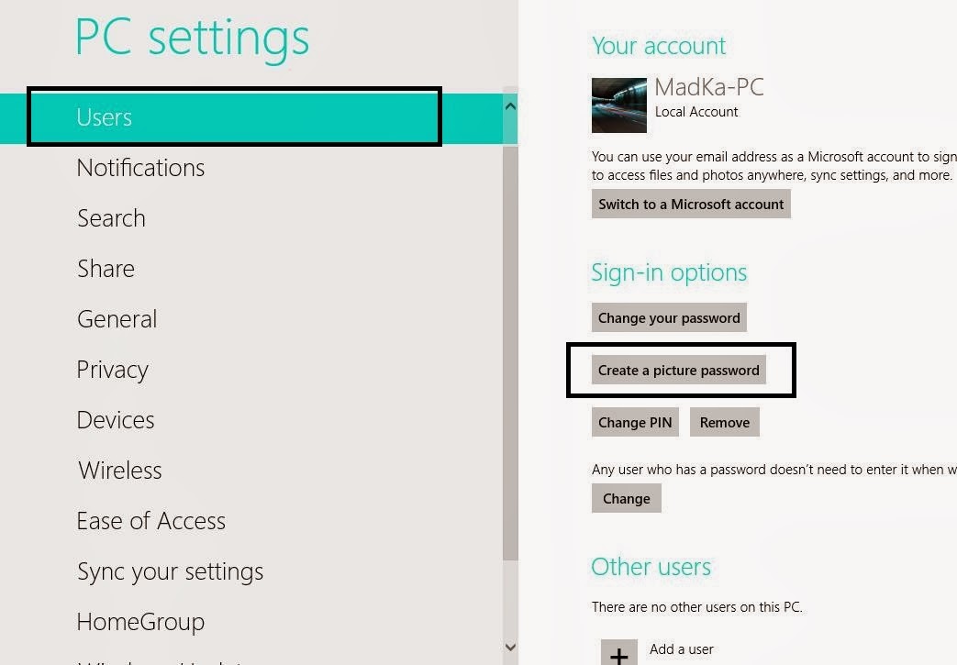Open Devices settings

click(115, 419)
